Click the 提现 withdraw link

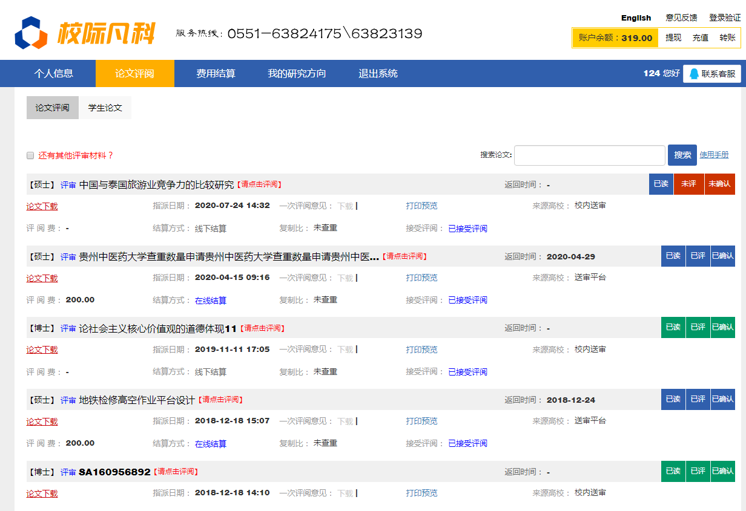pyautogui.click(x=673, y=37)
